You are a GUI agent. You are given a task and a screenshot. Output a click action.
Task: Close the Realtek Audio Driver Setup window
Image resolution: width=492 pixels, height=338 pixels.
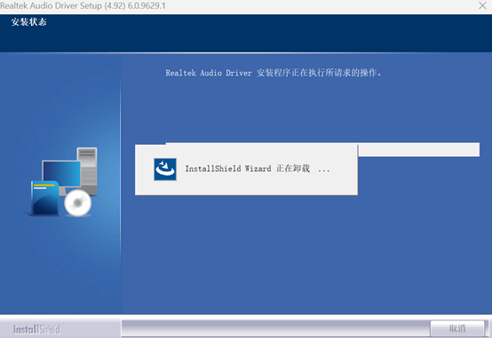tap(482, 5)
